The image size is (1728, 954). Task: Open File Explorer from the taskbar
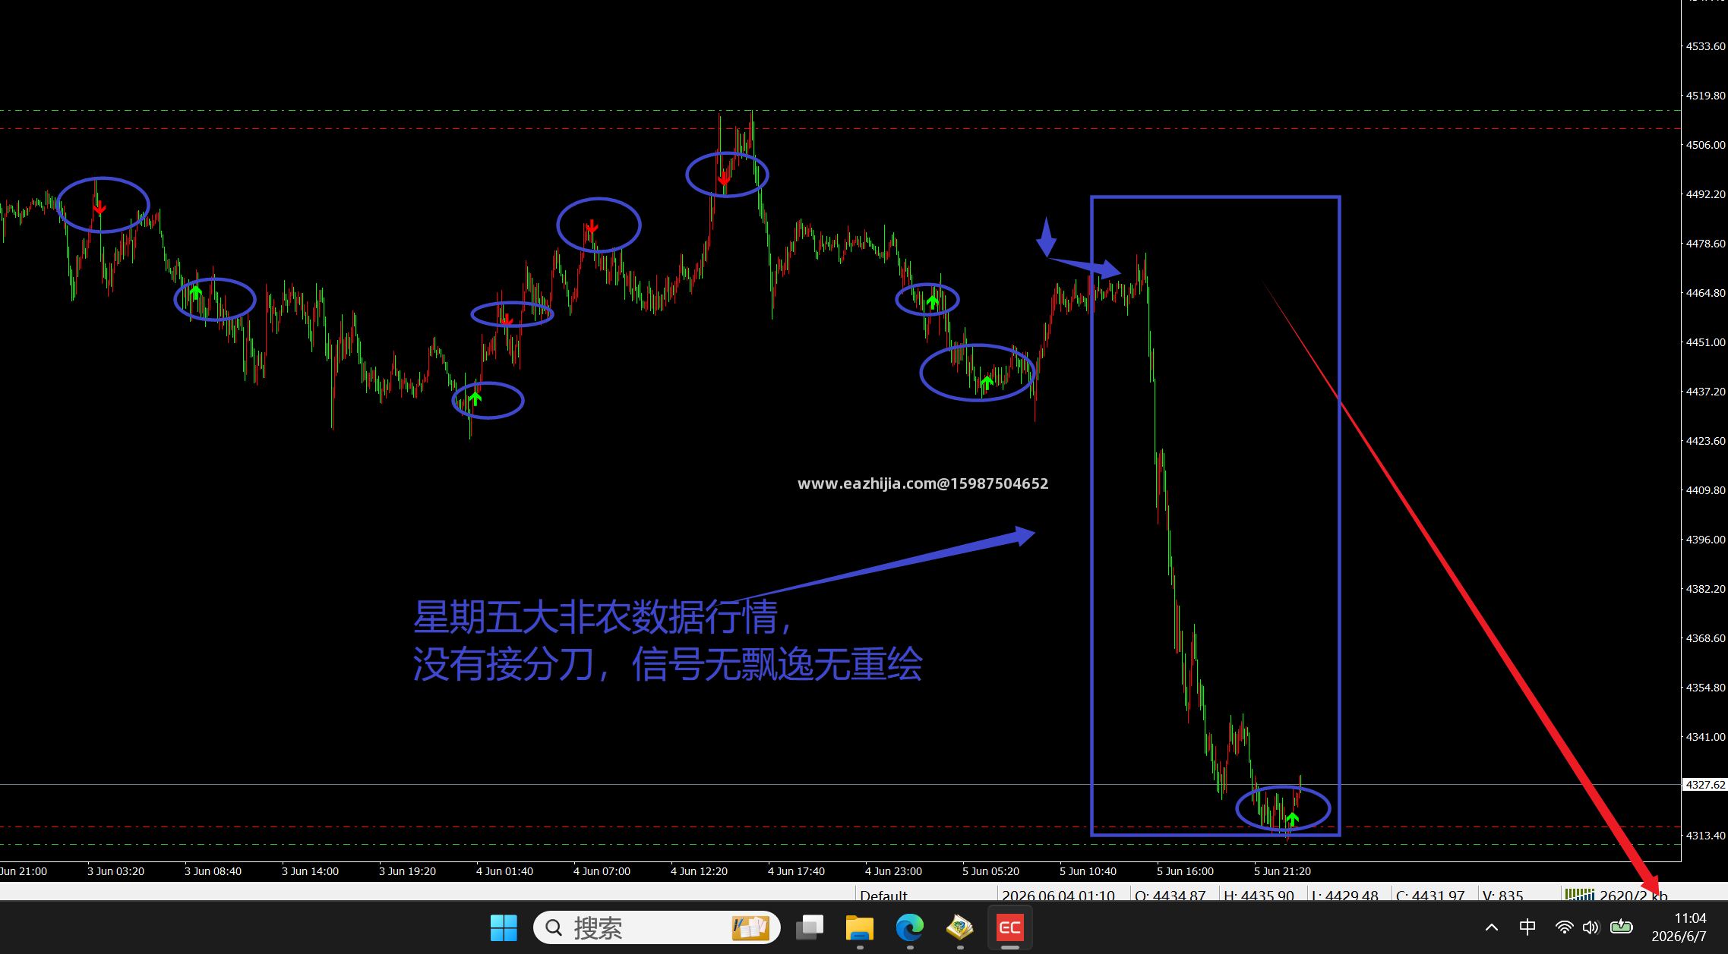pos(860,927)
